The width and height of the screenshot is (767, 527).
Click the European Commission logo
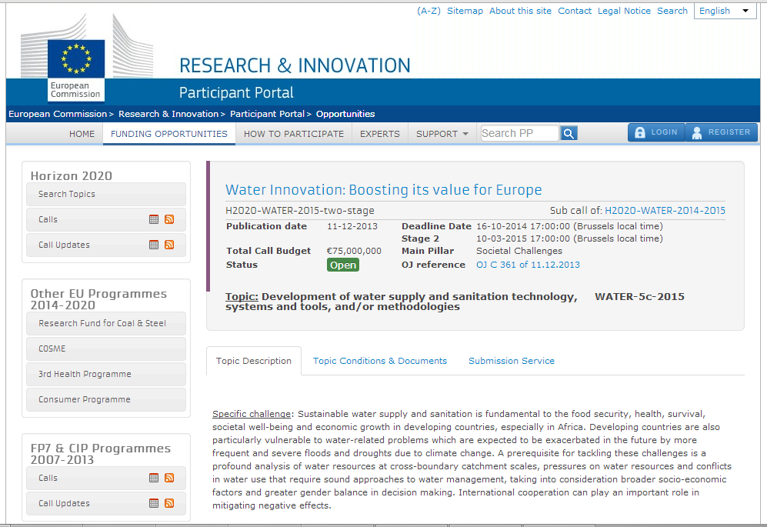pyautogui.click(x=75, y=69)
